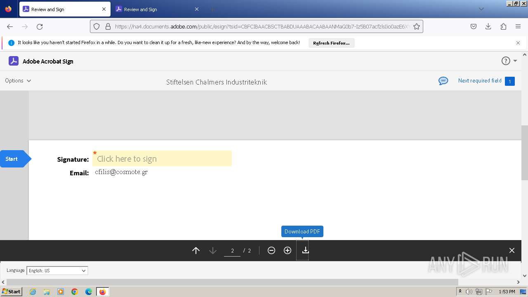Image resolution: width=528 pixels, height=297 pixels.
Task: Bookmark this page with star icon
Action: (417, 26)
